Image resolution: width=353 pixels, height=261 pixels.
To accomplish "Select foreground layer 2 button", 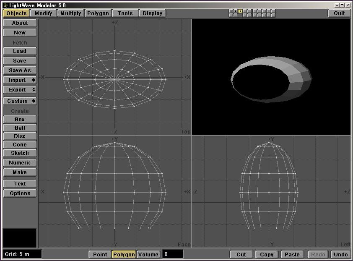I will 236,11.
